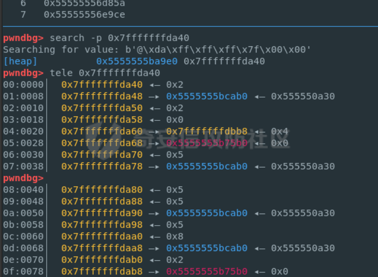Image resolution: width=378 pixels, height=277 pixels.
Task: Click the search -p 0x7fffffffda40 command text
Action: click(x=119, y=38)
